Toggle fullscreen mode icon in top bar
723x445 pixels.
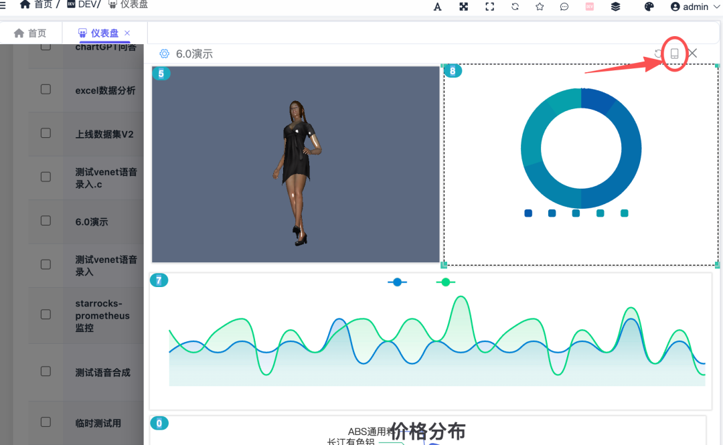click(489, 7)
